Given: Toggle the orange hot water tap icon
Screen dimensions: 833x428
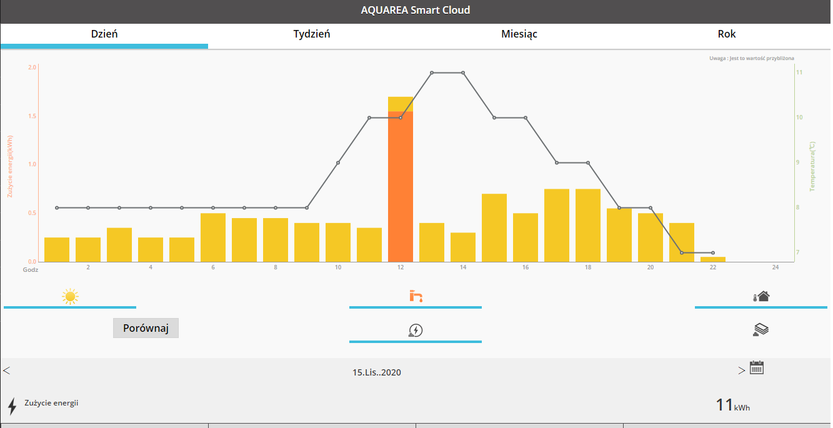Looking at the screenshot, I should pyautogui.click(x=416, y=296).
